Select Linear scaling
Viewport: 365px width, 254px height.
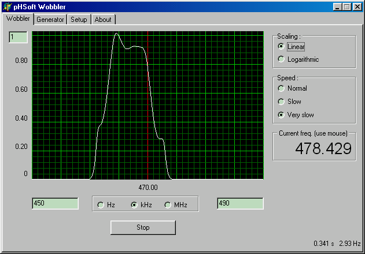292,47
